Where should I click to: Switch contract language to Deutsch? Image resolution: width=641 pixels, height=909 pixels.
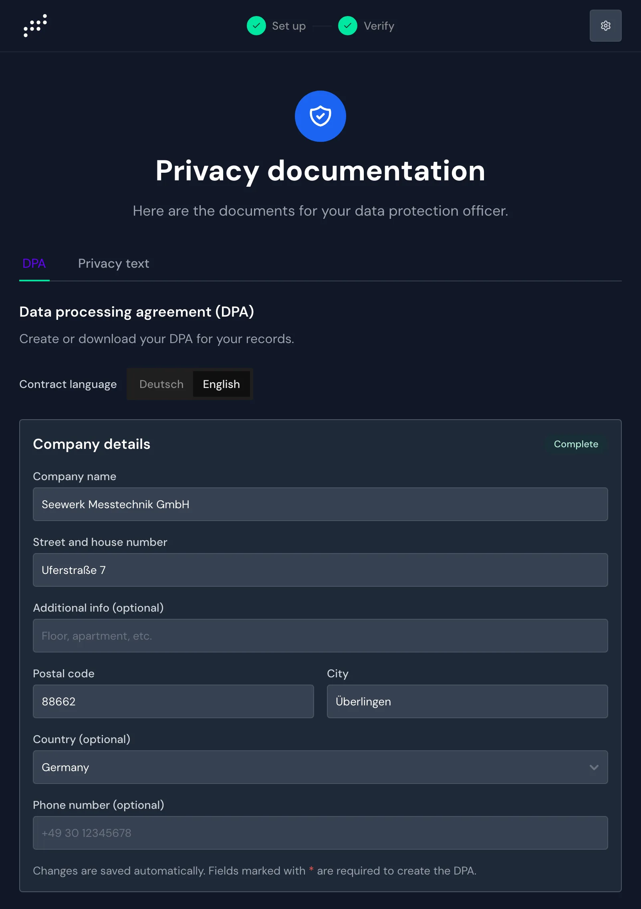pyautogui.click(x=161, y=384)
